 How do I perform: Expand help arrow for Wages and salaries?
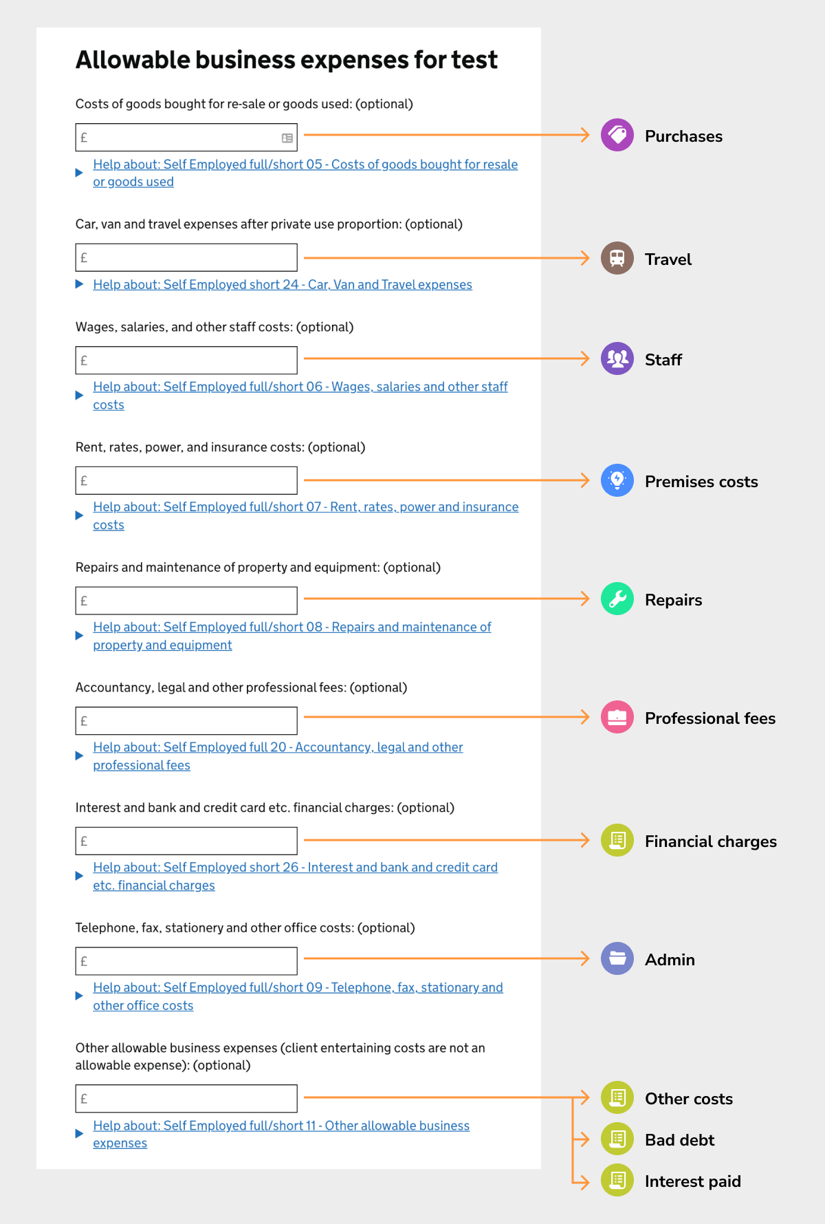point(79,395)
